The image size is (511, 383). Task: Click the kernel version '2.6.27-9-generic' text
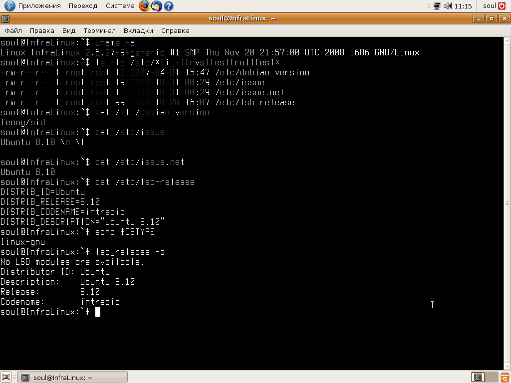click(x=125, y=52)
